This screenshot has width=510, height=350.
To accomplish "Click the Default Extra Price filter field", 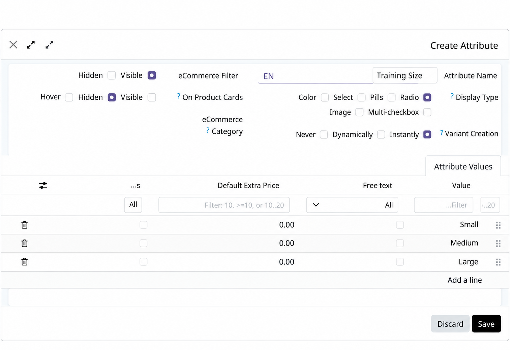I will (x=224, y=205).
